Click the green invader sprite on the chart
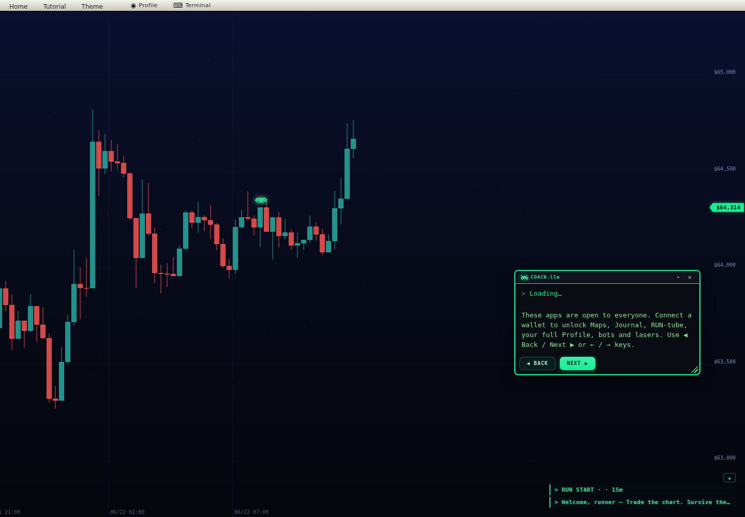 click(x=261, y=200)
